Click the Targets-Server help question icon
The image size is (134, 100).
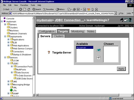tap(49, 52)
